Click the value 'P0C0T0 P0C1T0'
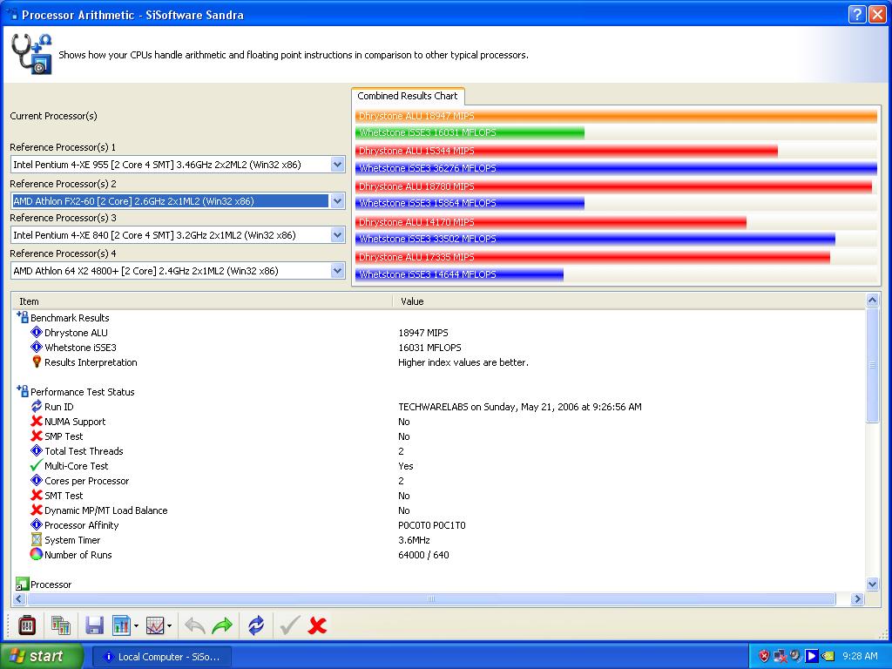Screen dimensions: 892x669 (432, 525)
